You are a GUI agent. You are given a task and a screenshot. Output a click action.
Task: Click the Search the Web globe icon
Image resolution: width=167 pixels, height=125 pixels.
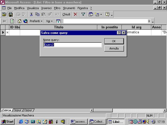point(26,21)
